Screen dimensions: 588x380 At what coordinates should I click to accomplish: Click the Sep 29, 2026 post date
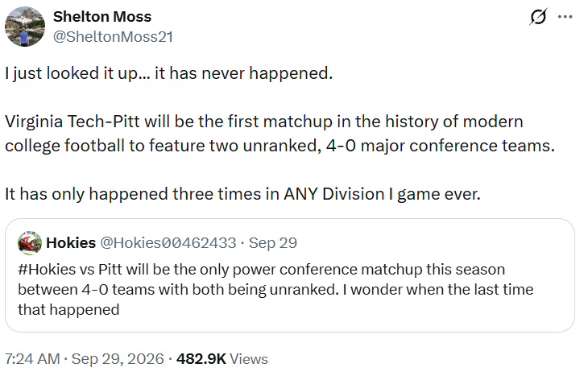pos(118,359)
